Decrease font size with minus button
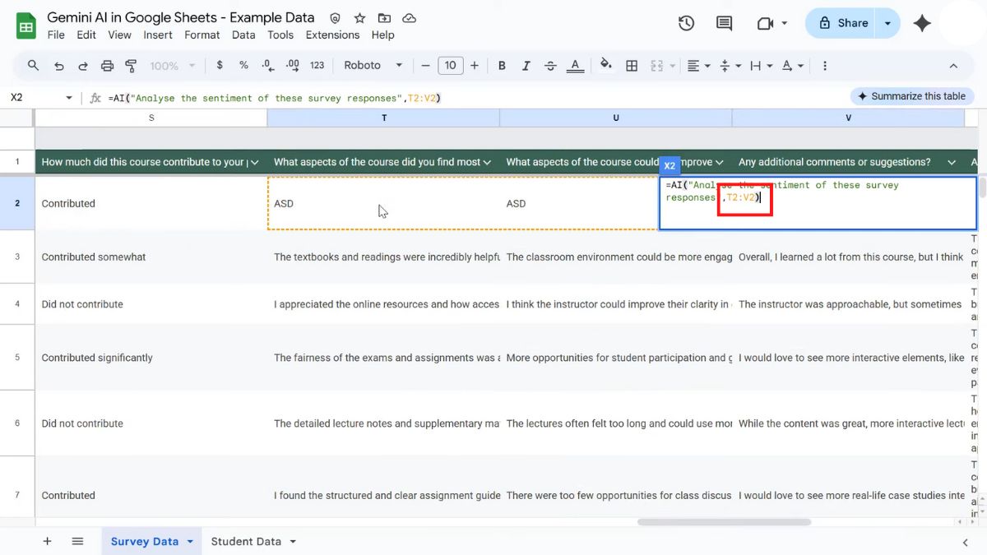 click(x=425, y=66)
